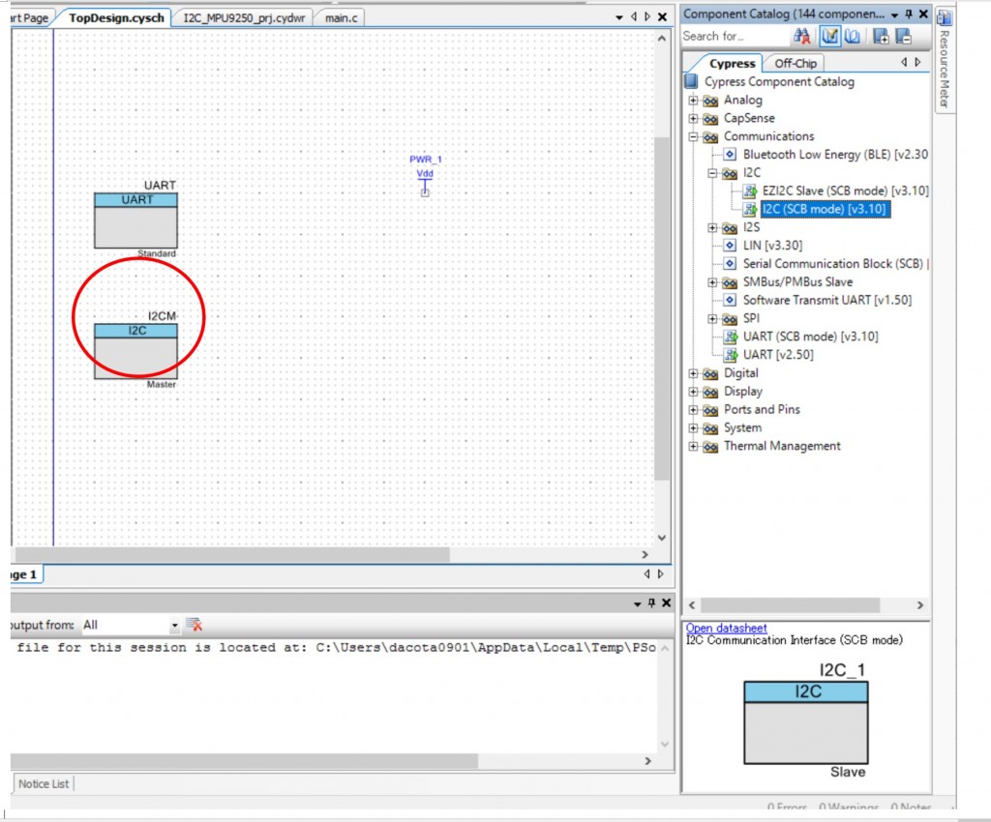This screenshot has height=822, width=991.
Task: Select the PWR_1 Vdd power symbol
Action: [425, 177]
